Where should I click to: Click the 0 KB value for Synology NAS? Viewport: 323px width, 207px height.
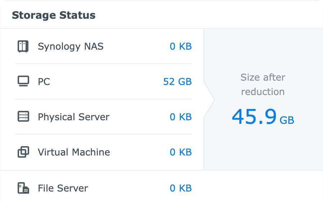click(x=181, y=46)
